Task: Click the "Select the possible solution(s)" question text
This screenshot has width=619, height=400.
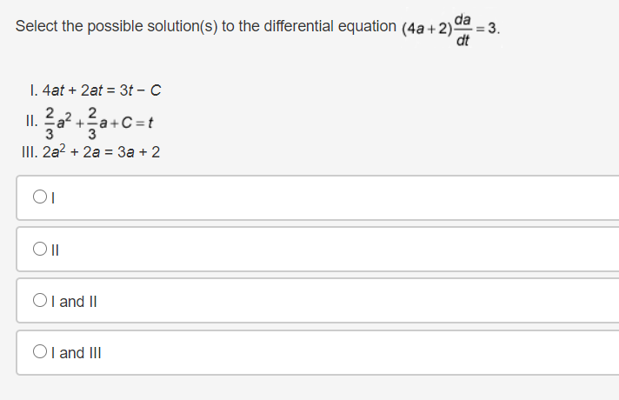Action: tap(104, 26)
